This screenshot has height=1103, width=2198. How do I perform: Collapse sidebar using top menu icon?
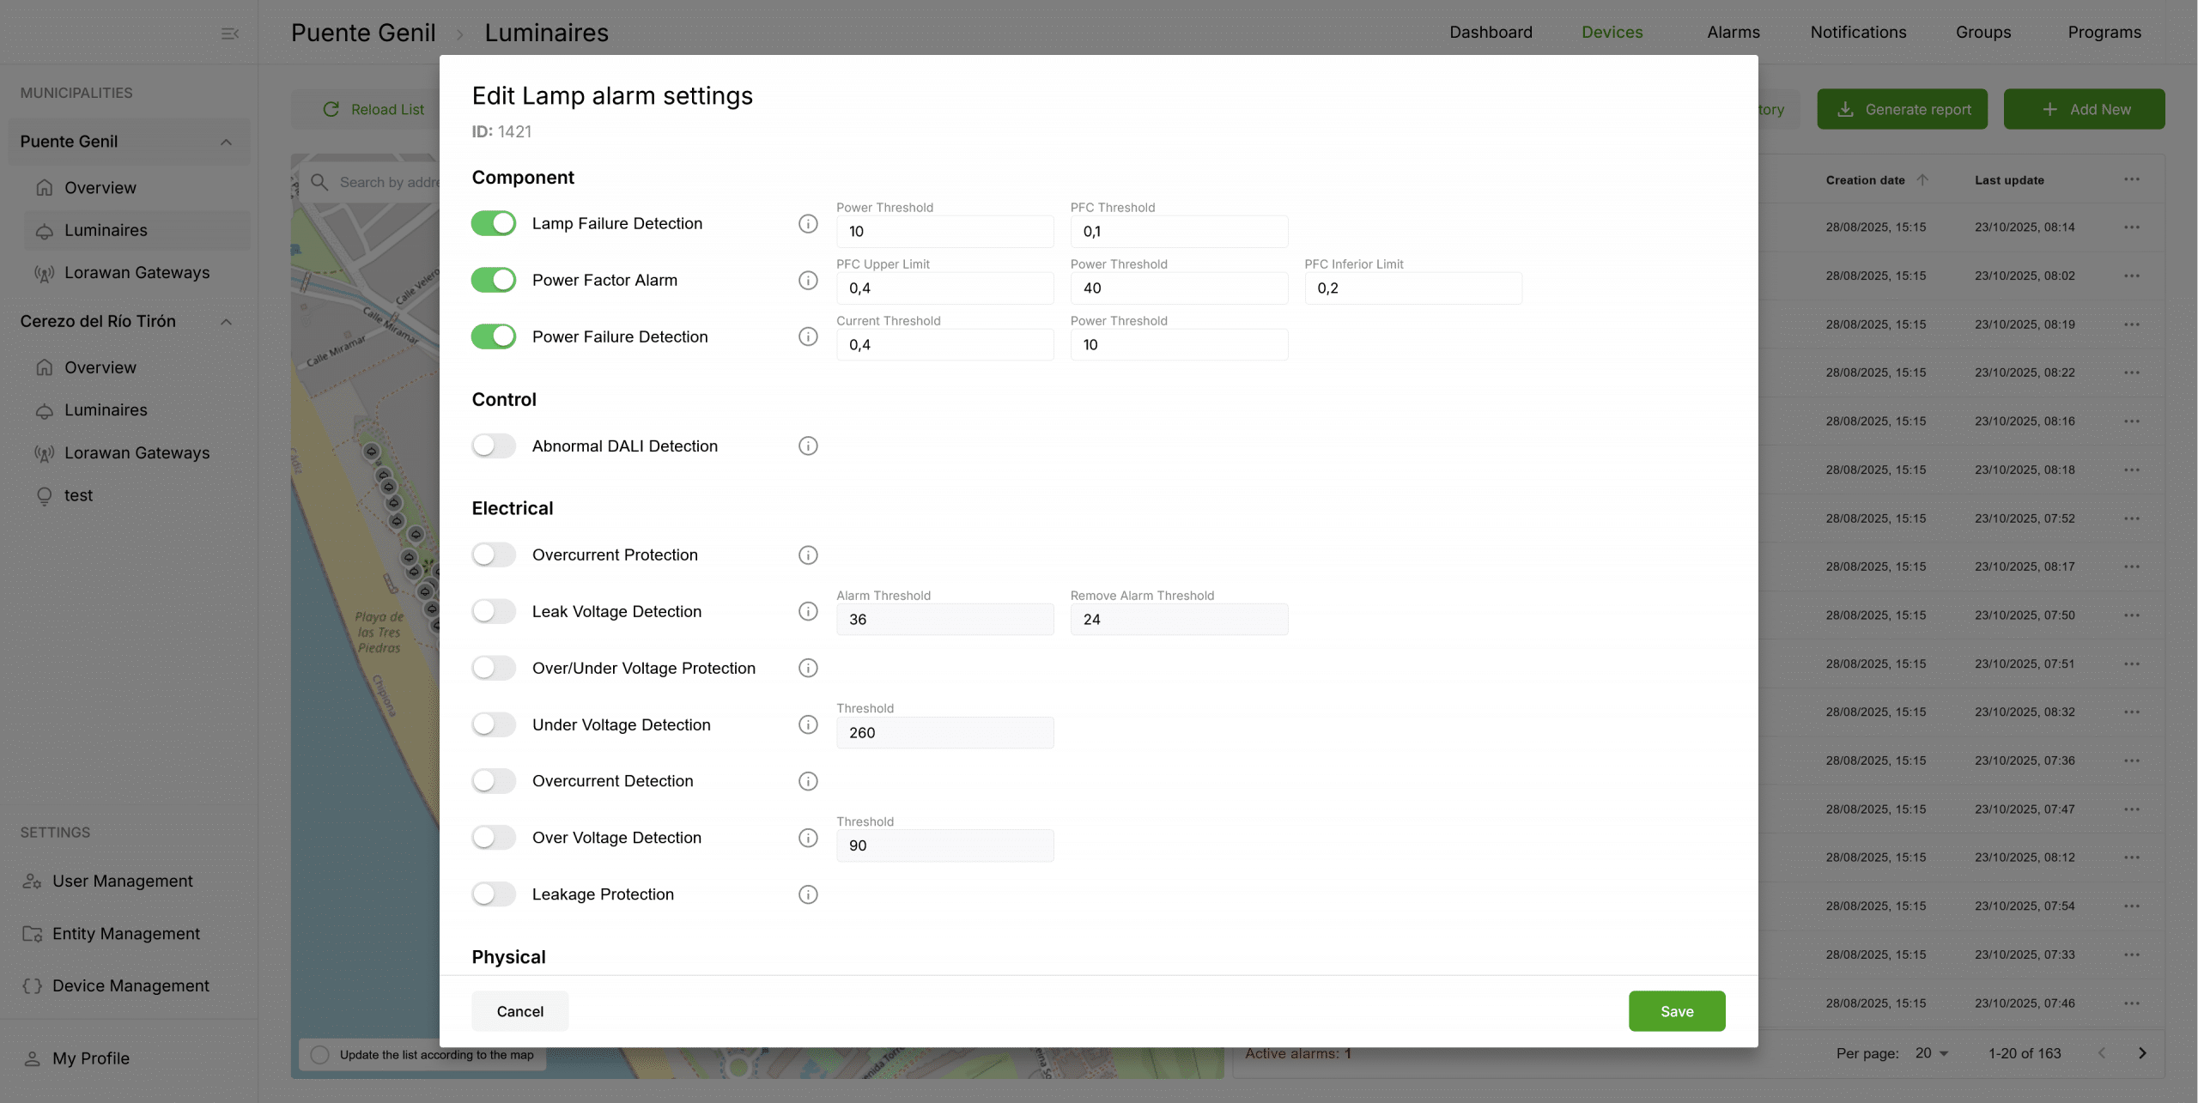click(229, 33)
